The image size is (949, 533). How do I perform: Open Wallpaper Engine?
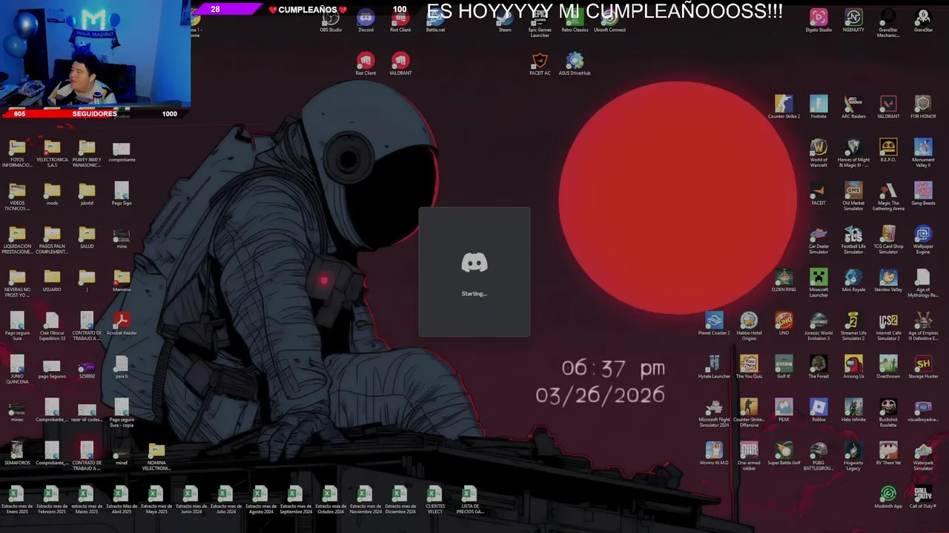tap(923, 238)
